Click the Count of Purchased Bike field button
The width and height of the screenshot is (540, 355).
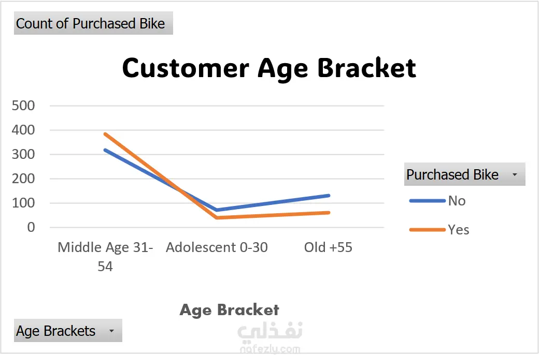click(93, 24)
